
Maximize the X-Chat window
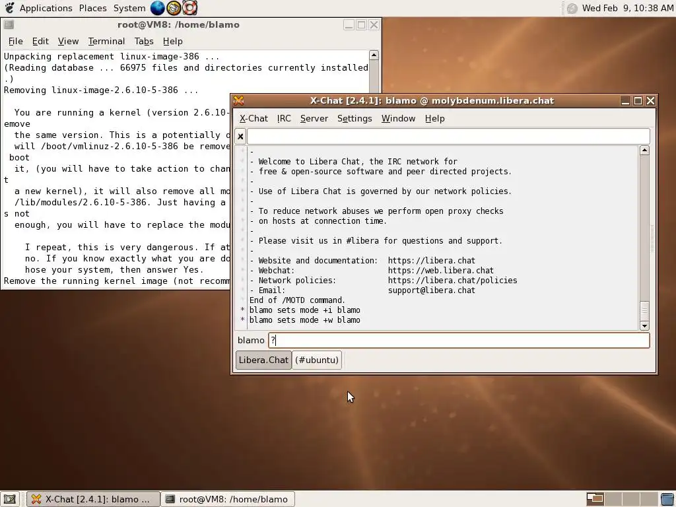(638, 101)
